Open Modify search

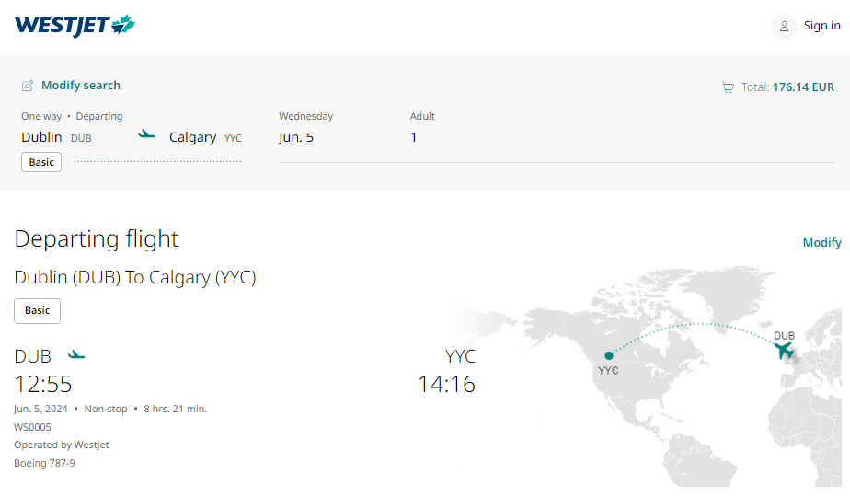(81, 86)
